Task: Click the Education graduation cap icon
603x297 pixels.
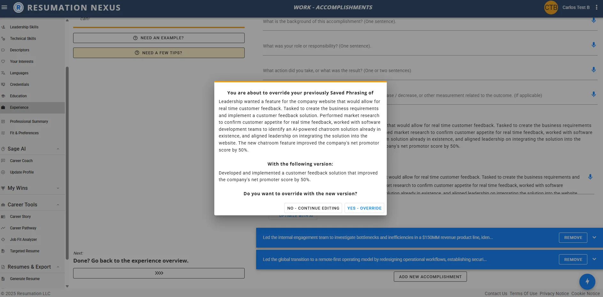Action: pos(3,96)
